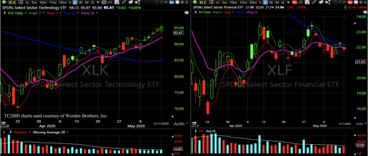This screenshot has height=156, width=368.
Task: Click the green plus icon in XLF chart
Action: point(195,2)
